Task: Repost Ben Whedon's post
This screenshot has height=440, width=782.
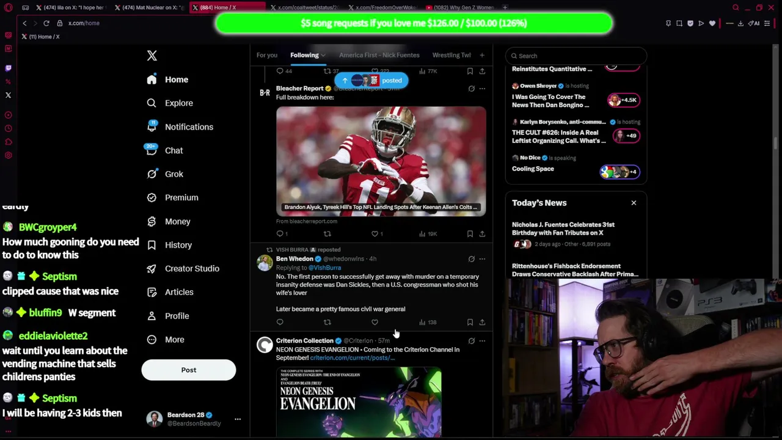Action: 327,322
